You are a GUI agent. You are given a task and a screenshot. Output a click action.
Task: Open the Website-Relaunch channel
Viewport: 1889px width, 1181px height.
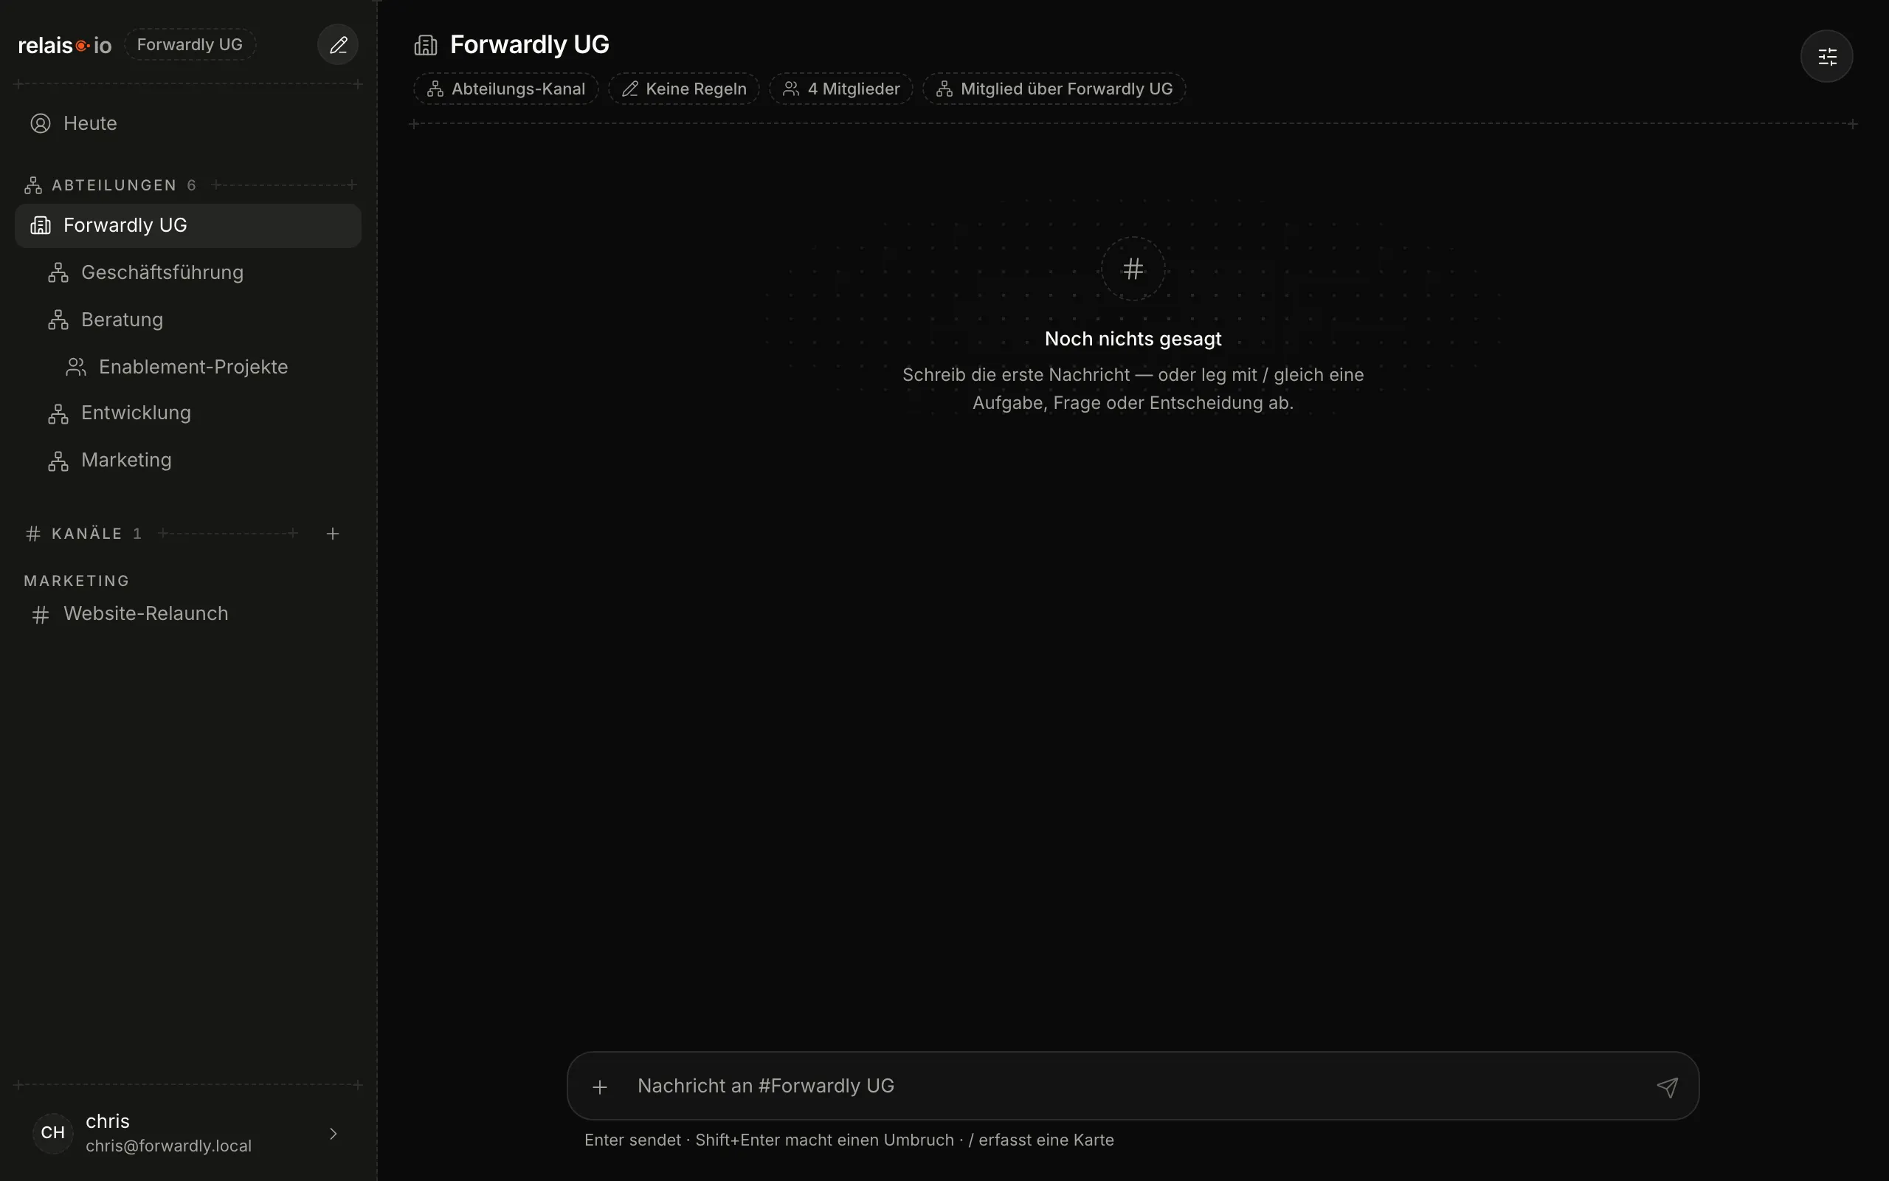(188, 614)
